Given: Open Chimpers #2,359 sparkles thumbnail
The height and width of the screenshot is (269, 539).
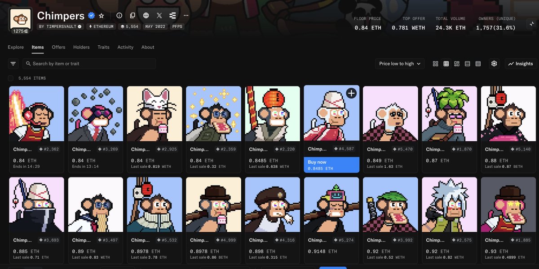Looking at the screenshot, I should 213,114.
